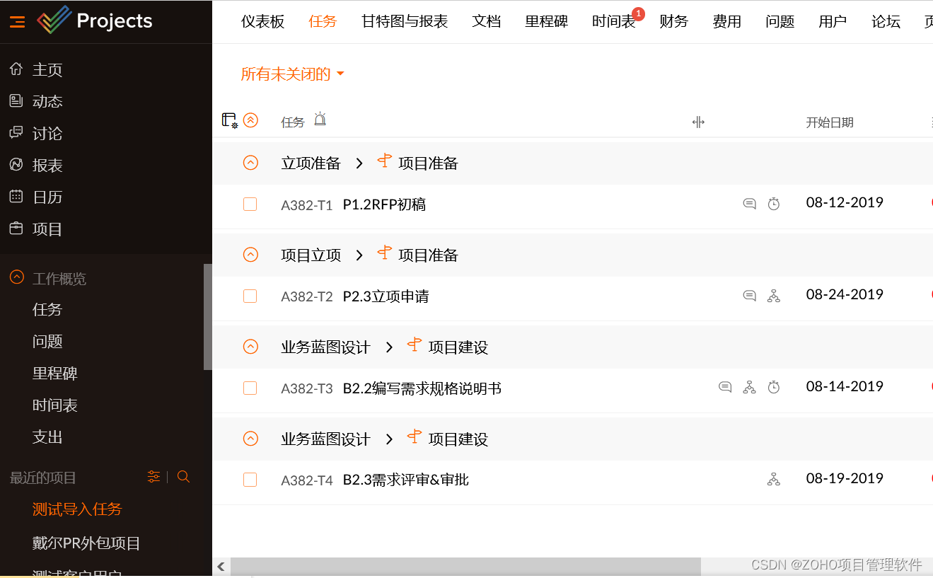
Task: Open the 测试导入任务 project
Action: [77, 509]
